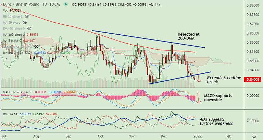Collapse the indicator legend with chevron arrow
Viewport: 263px width, 140px height.
click(7, 59)
